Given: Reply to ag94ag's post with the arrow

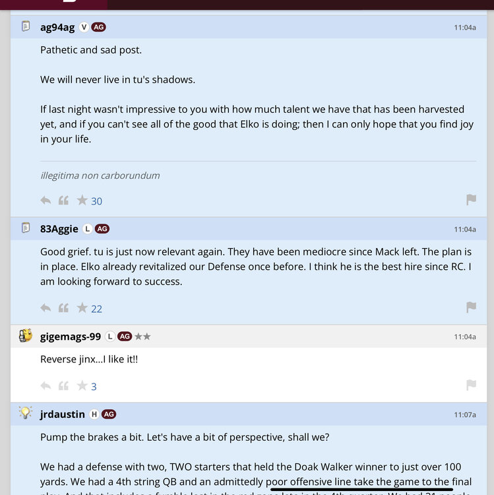Looking at the screenshot, I should (46, 200).
